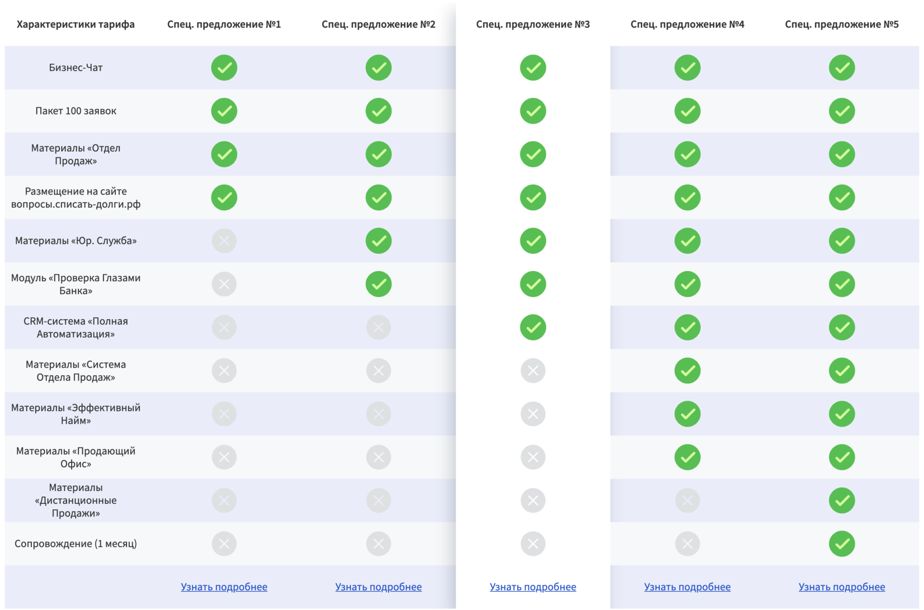
Task: Click the Бизнес-Чат checkmark under предложение №1
Action: point(224,68)
